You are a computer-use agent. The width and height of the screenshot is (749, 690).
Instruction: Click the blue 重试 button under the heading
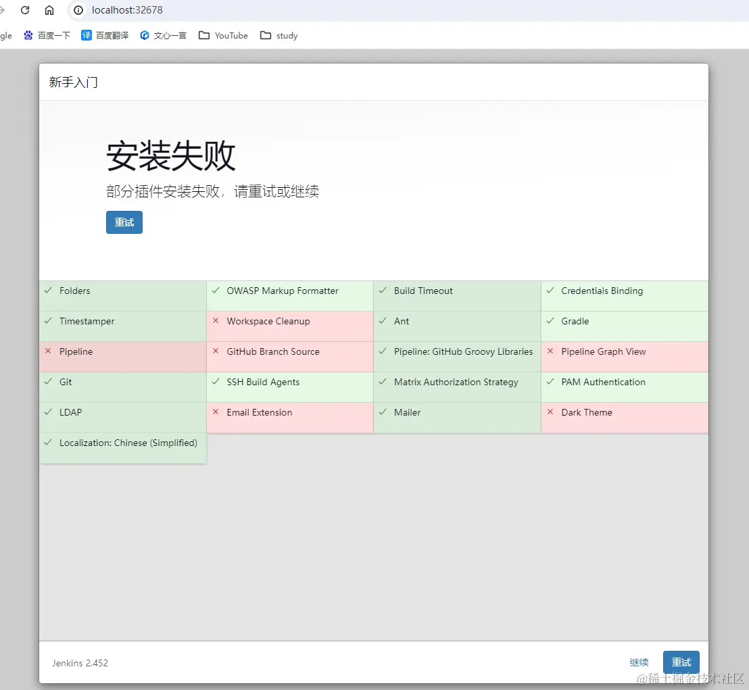click(x=124, y=222)
